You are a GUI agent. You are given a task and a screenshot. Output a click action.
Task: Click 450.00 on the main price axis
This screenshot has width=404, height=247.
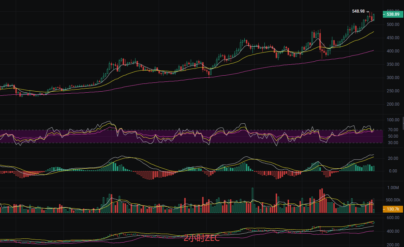coord(393,38)
